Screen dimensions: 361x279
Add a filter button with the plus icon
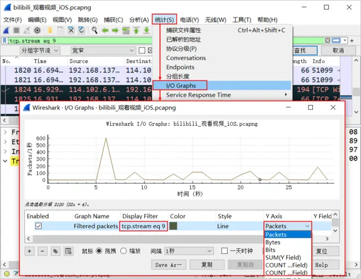coord(352,40)
